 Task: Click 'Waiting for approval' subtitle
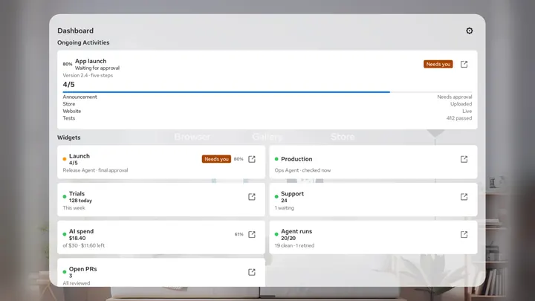pos(97,68)
